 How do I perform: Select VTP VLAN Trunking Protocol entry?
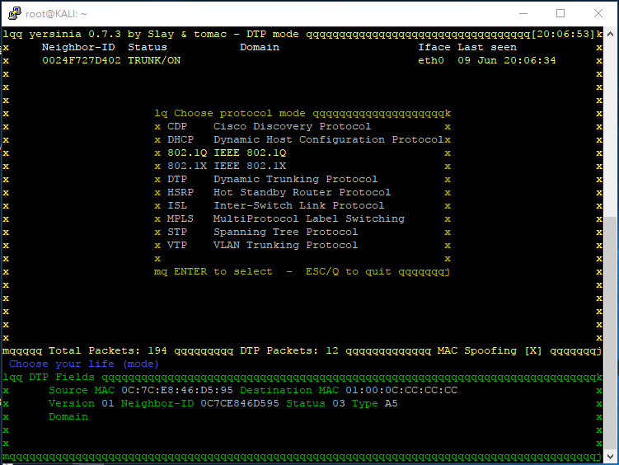263,245
